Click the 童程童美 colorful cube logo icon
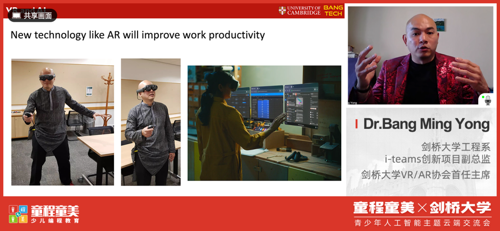This screenshot has height=231, width=500. (x=19, y=213)
